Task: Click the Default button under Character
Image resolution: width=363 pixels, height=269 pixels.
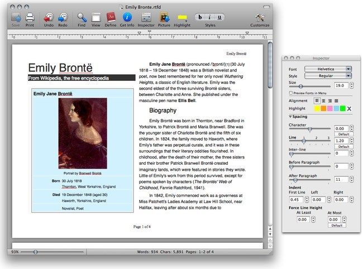Action: click(x=343, y=134)
